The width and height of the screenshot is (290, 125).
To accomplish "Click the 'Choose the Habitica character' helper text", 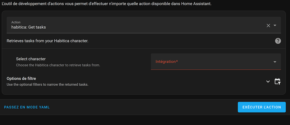I will (x=58, y=65).
